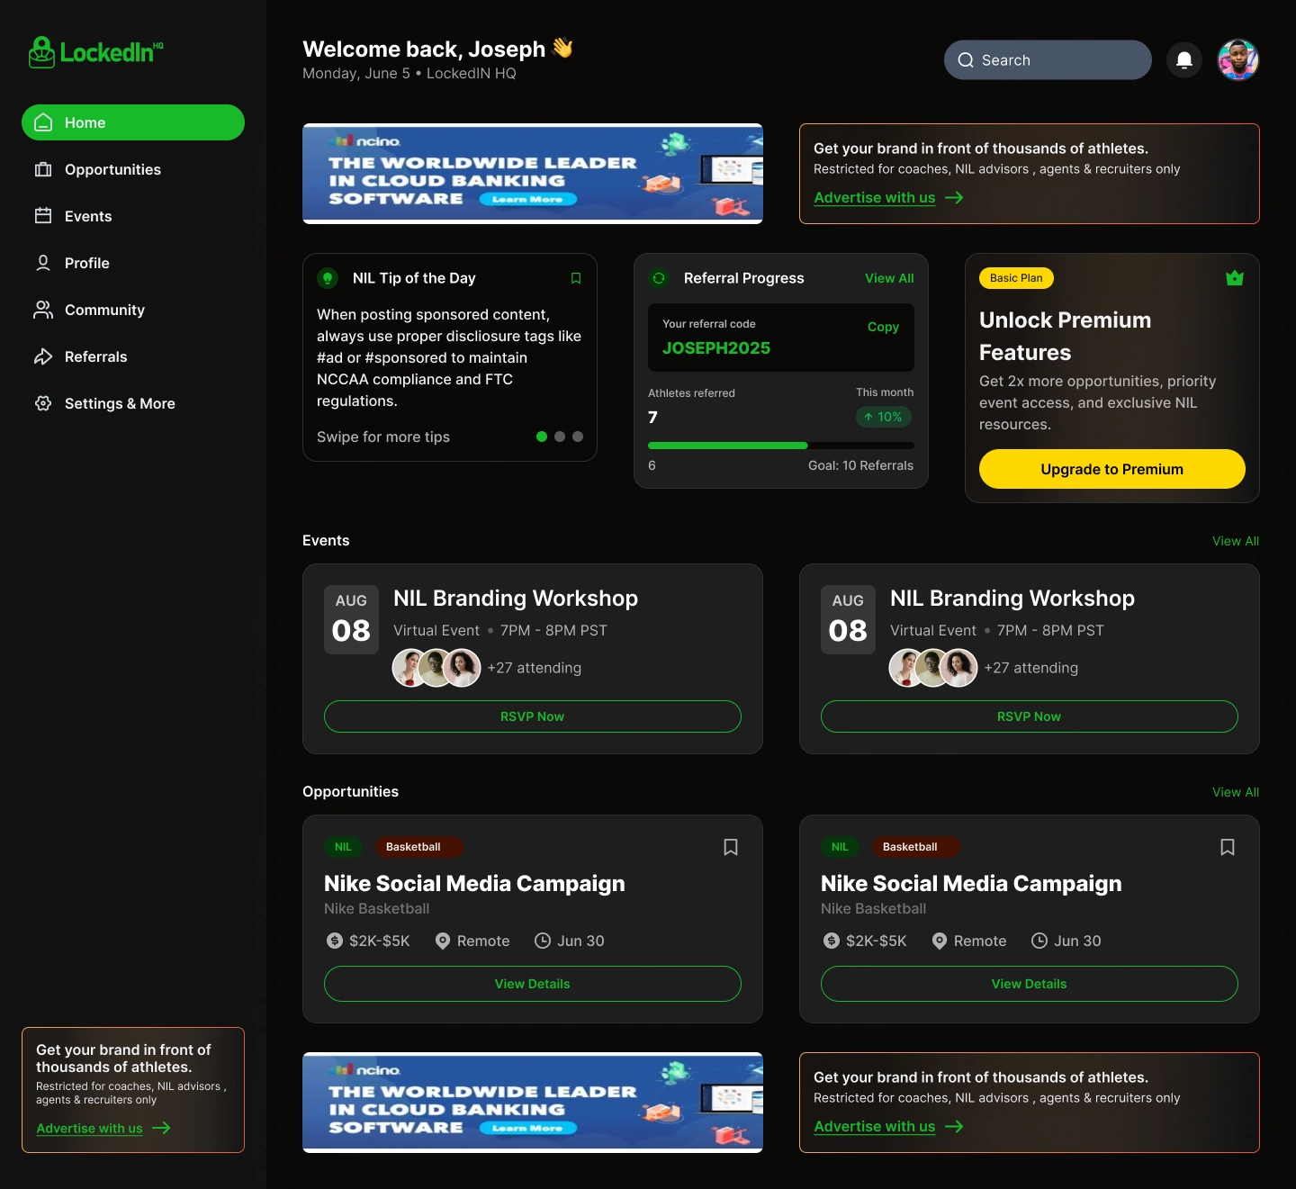
Task: Bookmark the NIL Tip of the Day
Action: click(576, 278)
